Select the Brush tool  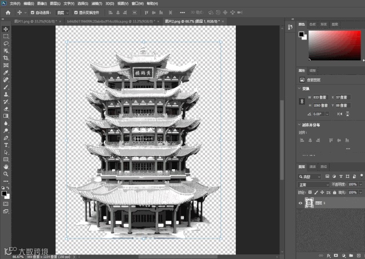(6, 87)
